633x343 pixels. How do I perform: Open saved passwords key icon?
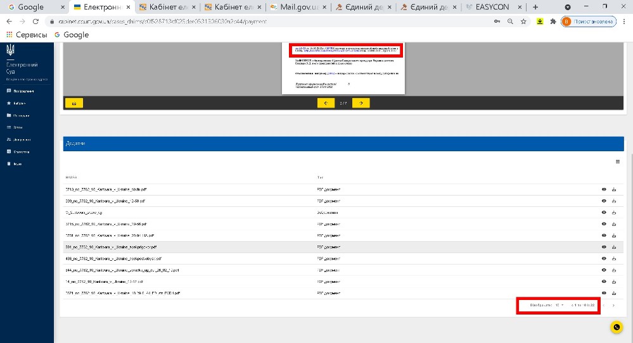coord(497,22)
